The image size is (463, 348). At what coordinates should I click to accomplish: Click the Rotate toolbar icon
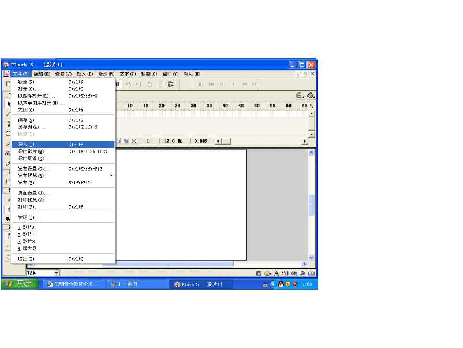150,84
